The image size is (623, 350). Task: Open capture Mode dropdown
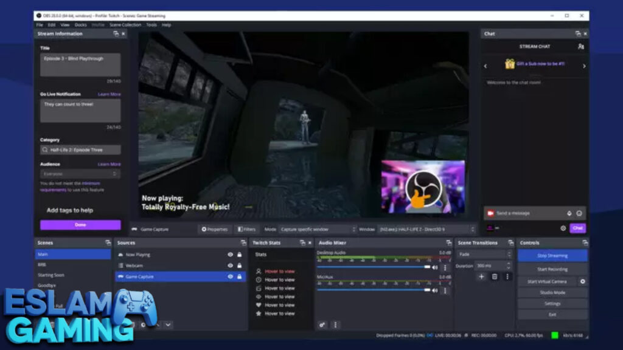(x=318, y=229)
